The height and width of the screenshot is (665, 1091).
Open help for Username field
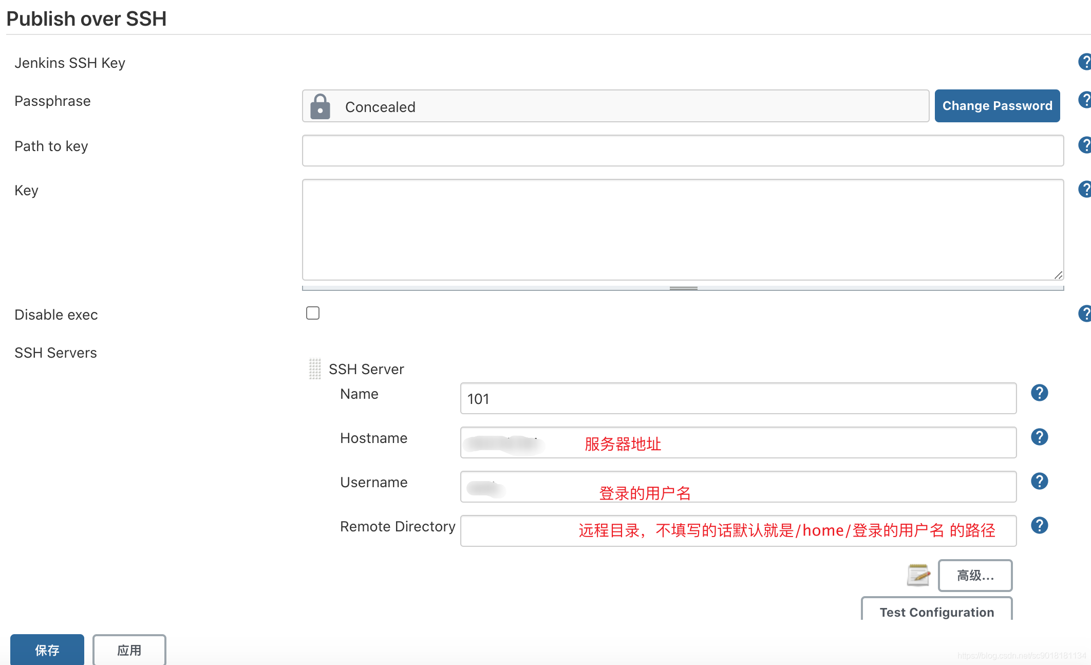1039,481
